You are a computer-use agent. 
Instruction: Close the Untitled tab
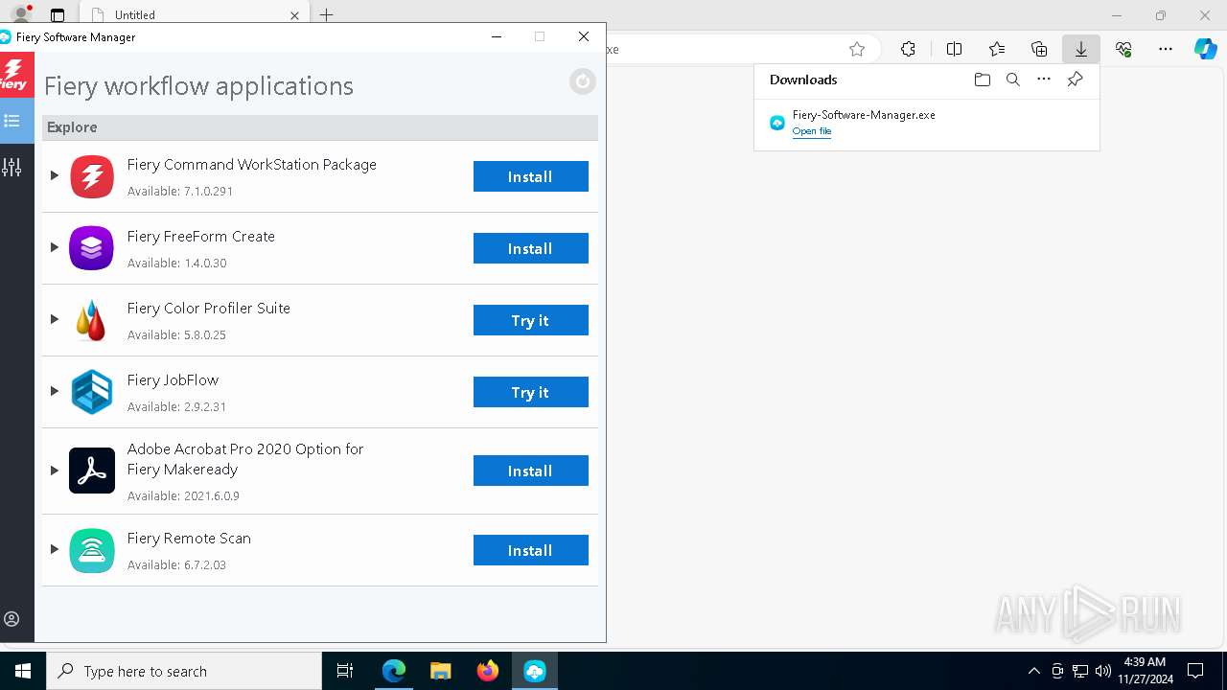point(294,15)
